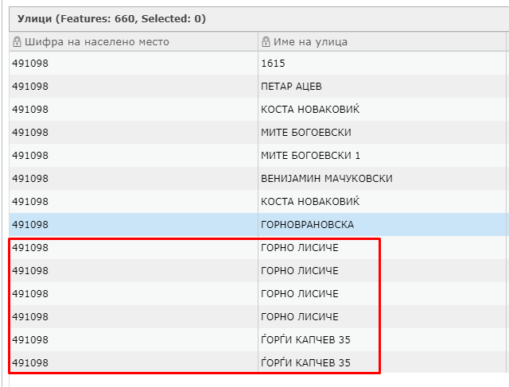Select МИТЕ БОГОЕВСКИ row without a number

point(305,133)
